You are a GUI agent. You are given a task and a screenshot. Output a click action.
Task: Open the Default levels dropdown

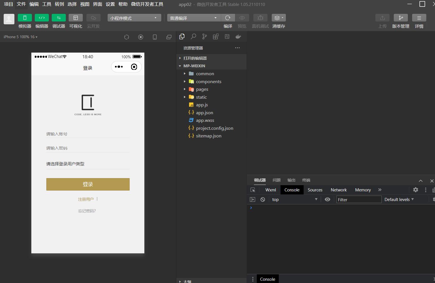[x=399, y=200]
